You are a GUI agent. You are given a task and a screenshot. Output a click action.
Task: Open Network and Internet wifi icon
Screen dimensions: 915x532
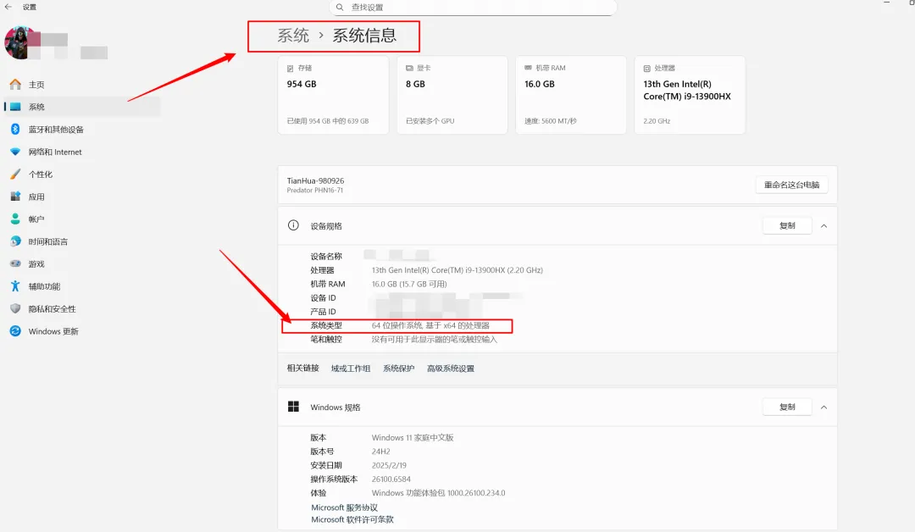coord(15,152)
